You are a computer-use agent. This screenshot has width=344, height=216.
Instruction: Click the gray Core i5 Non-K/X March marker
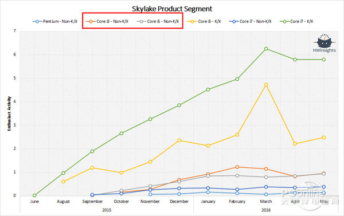click(x=266, y=177)
